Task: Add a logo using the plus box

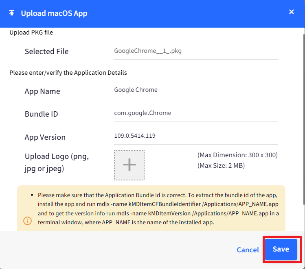Action: click(129, 165)
